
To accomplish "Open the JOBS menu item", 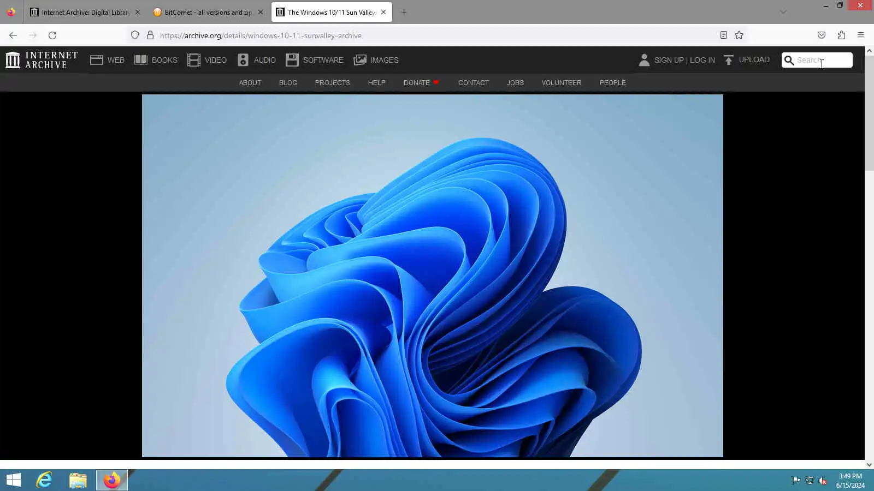I will (515, 83).
